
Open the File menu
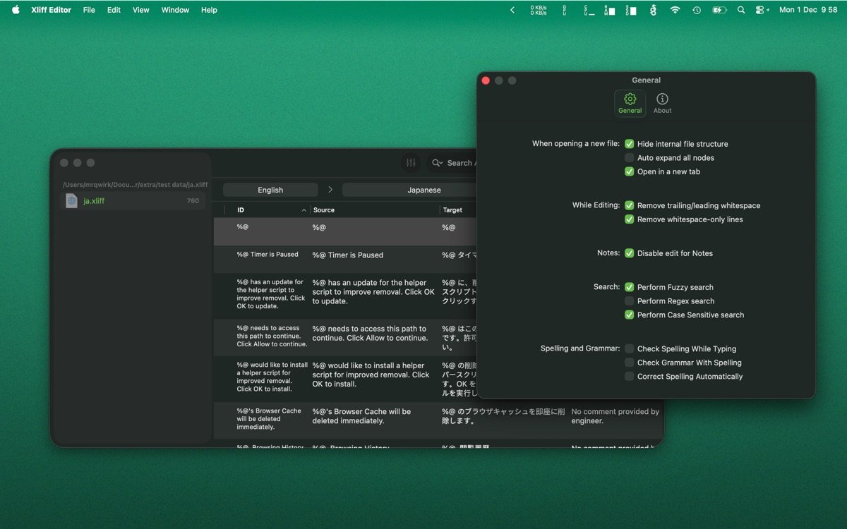(89, 10)
